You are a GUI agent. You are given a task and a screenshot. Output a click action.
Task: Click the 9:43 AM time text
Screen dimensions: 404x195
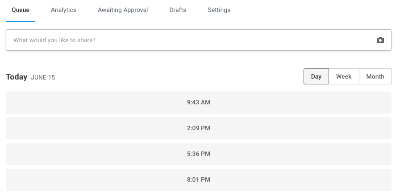pos(198,103)
